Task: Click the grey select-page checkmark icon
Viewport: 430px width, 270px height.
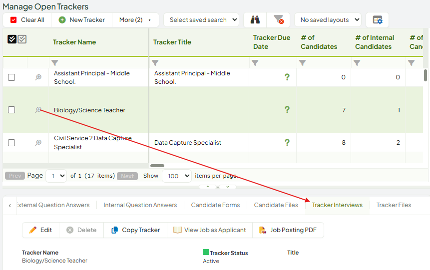Action: (22, 39)
